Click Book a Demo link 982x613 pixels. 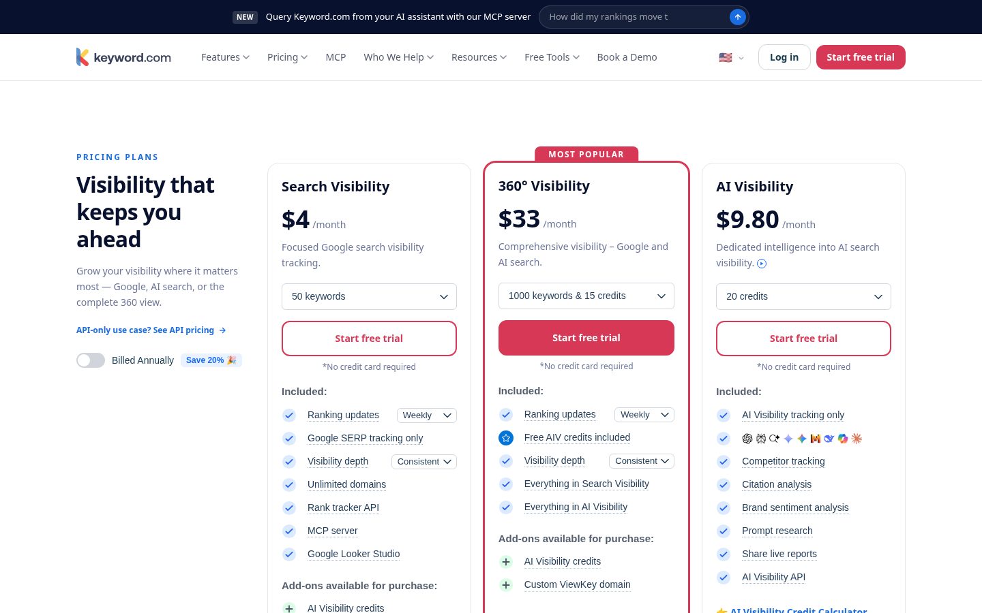[x=627, y=57]
